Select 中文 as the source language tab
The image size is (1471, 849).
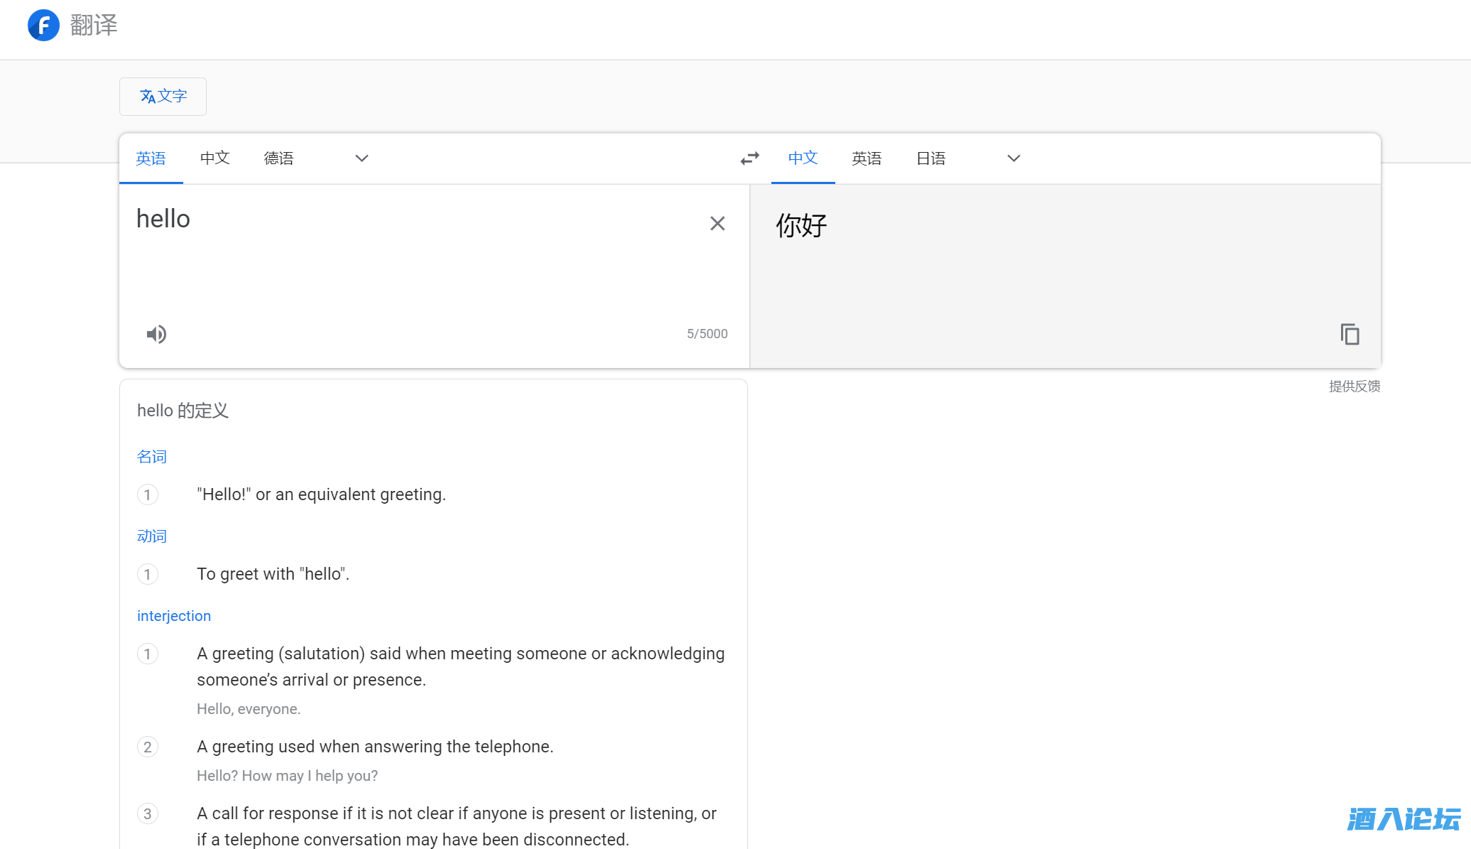pos(215,158)
